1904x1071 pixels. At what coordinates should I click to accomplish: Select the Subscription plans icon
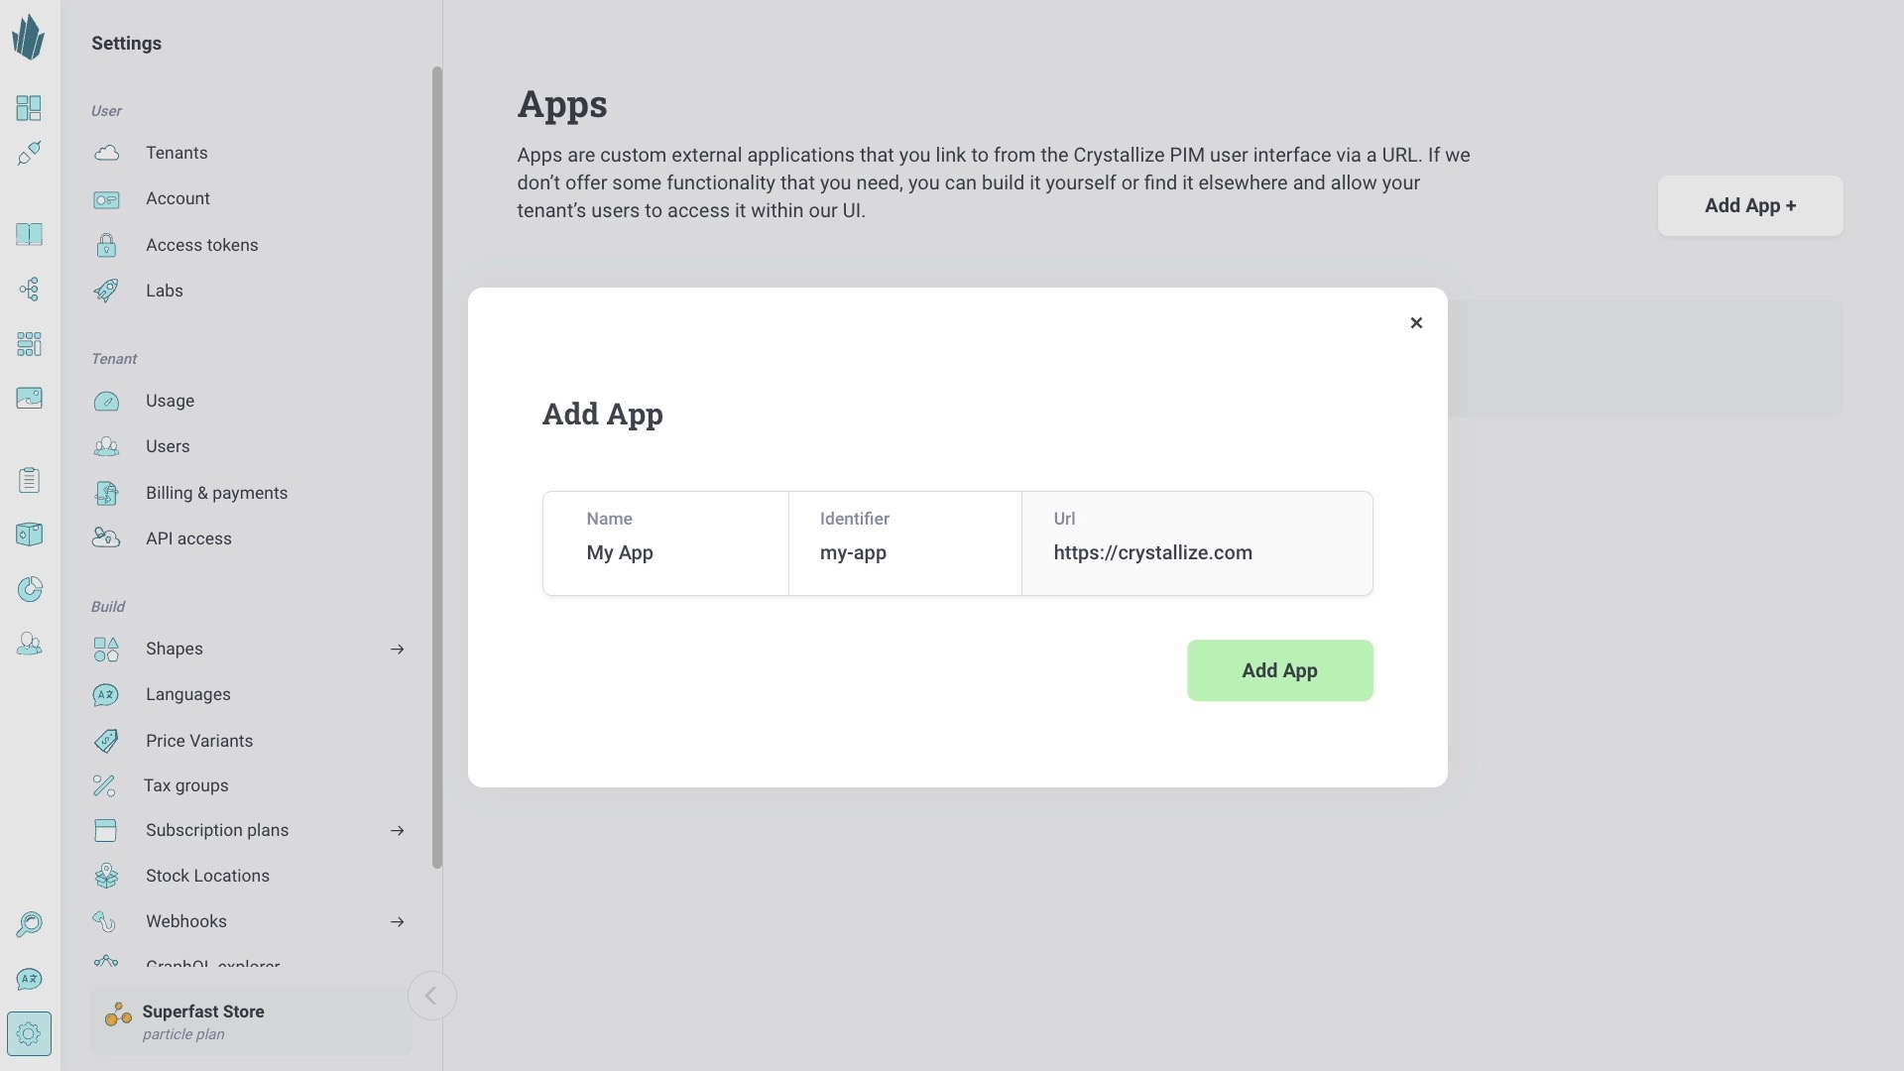tap(106, 830)
